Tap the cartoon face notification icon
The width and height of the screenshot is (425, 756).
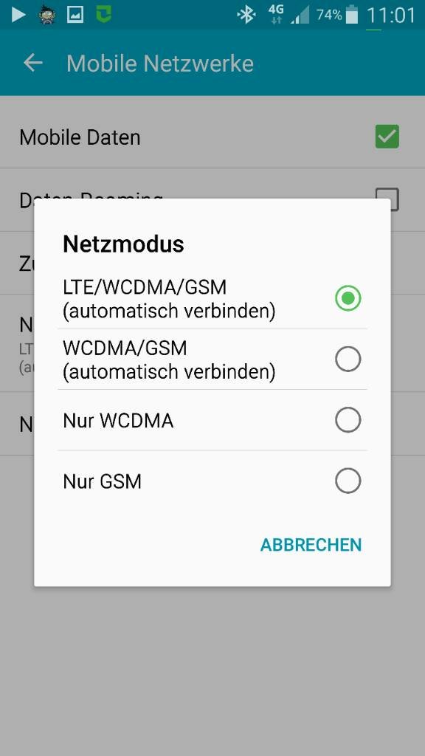pos(46,15)
